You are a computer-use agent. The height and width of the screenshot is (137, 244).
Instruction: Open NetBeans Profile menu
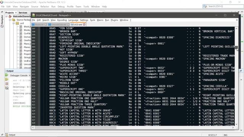pos(70,6)
